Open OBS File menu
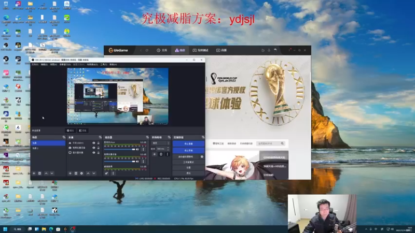This screenshot has width=415, height=233. (x=35, y=64)
